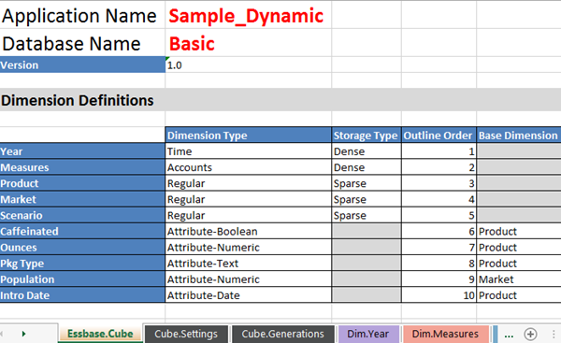Open the Essbase.Cube sheet tab
Viewport: 561px width, 343px height.
100,334
